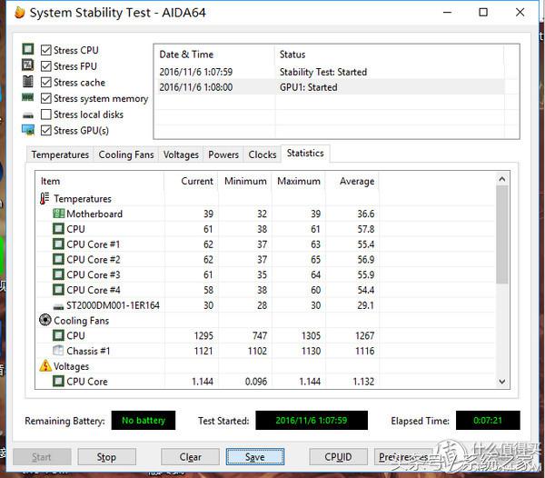This screenshot has height=478, width=545.
Task: Click the icon of the CPU temperature row
Action: coord(58,229)
